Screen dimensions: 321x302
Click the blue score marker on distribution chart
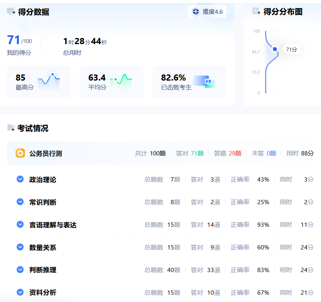point(275,49)
